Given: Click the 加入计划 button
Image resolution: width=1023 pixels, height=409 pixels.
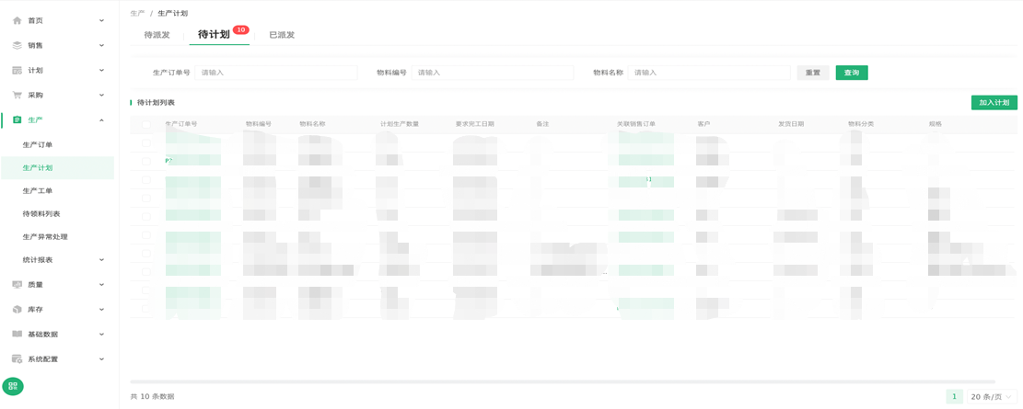Looking at the screenshot, I should pos(994,103).
